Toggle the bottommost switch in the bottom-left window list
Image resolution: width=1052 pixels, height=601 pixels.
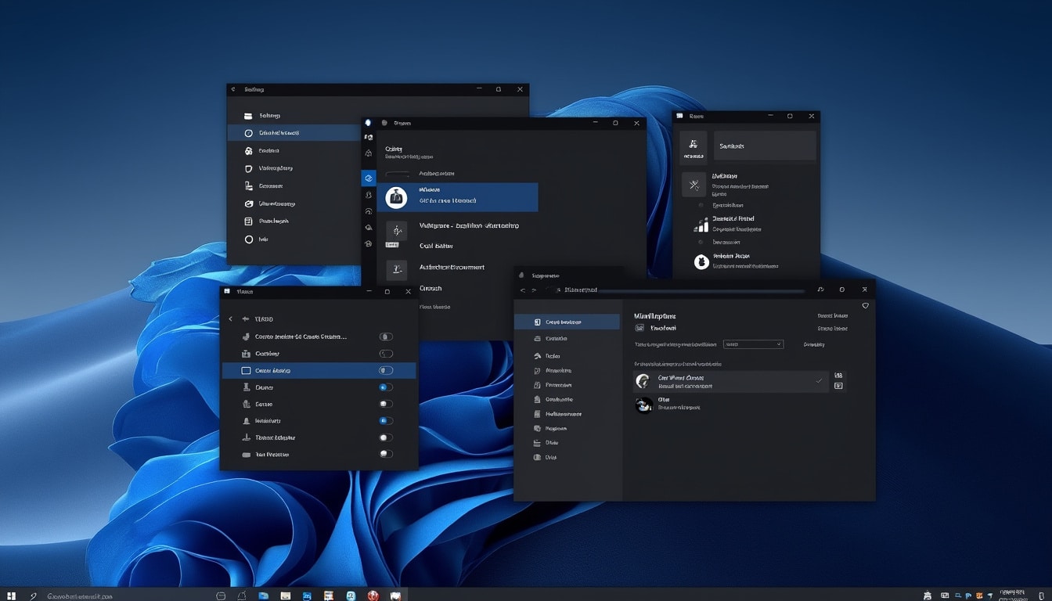(x=386, y=454)
